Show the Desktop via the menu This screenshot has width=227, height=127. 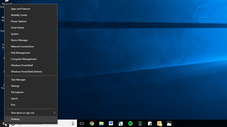coord(15,119)
